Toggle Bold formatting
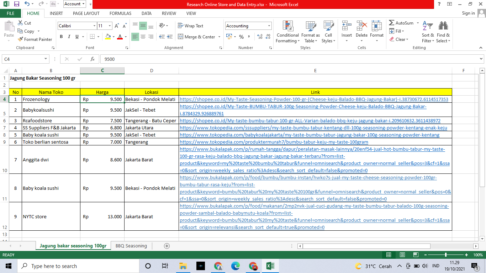 [61, 37]
